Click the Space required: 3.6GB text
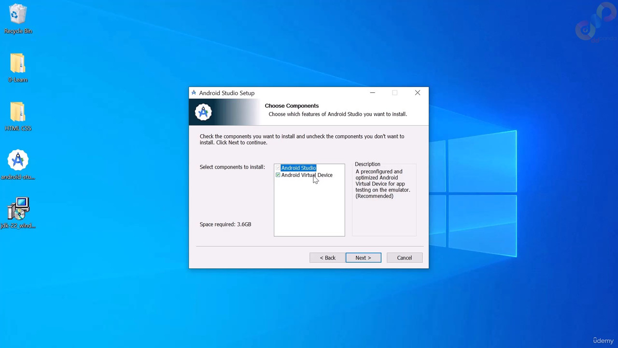The height and width of the screenshot is (348, 618). (x=225, y=224)
